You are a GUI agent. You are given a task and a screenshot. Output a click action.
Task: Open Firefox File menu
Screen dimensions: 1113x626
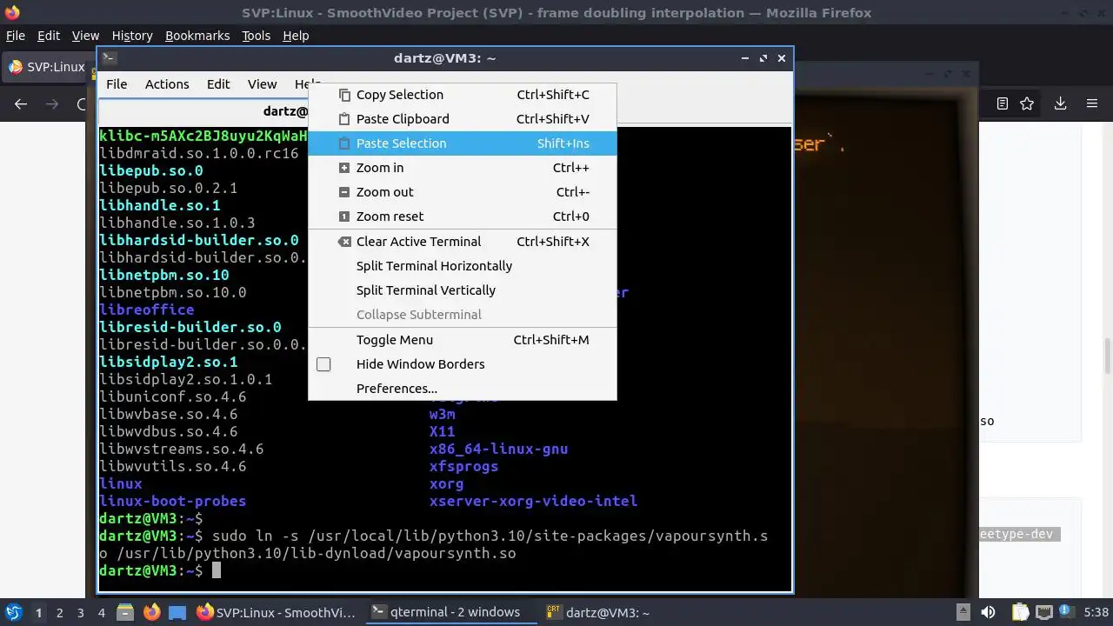coord(16,36)
